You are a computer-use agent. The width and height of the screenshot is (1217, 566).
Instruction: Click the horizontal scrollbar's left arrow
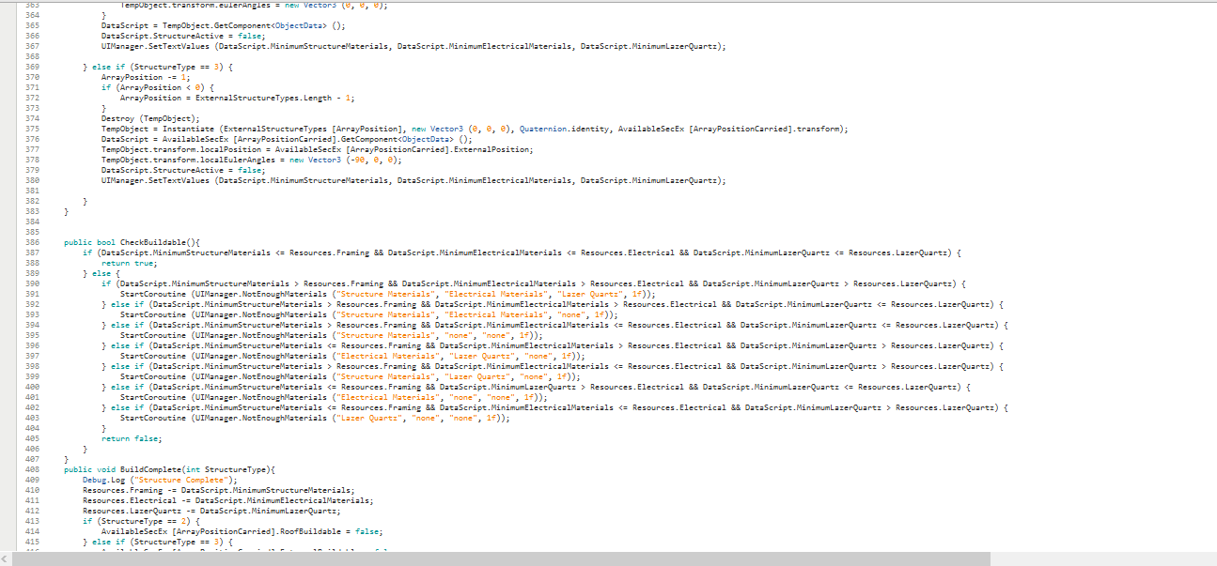coord(6,558)
